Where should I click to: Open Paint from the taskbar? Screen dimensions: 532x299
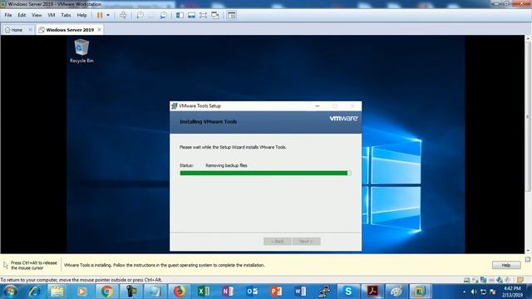(397, 292)
